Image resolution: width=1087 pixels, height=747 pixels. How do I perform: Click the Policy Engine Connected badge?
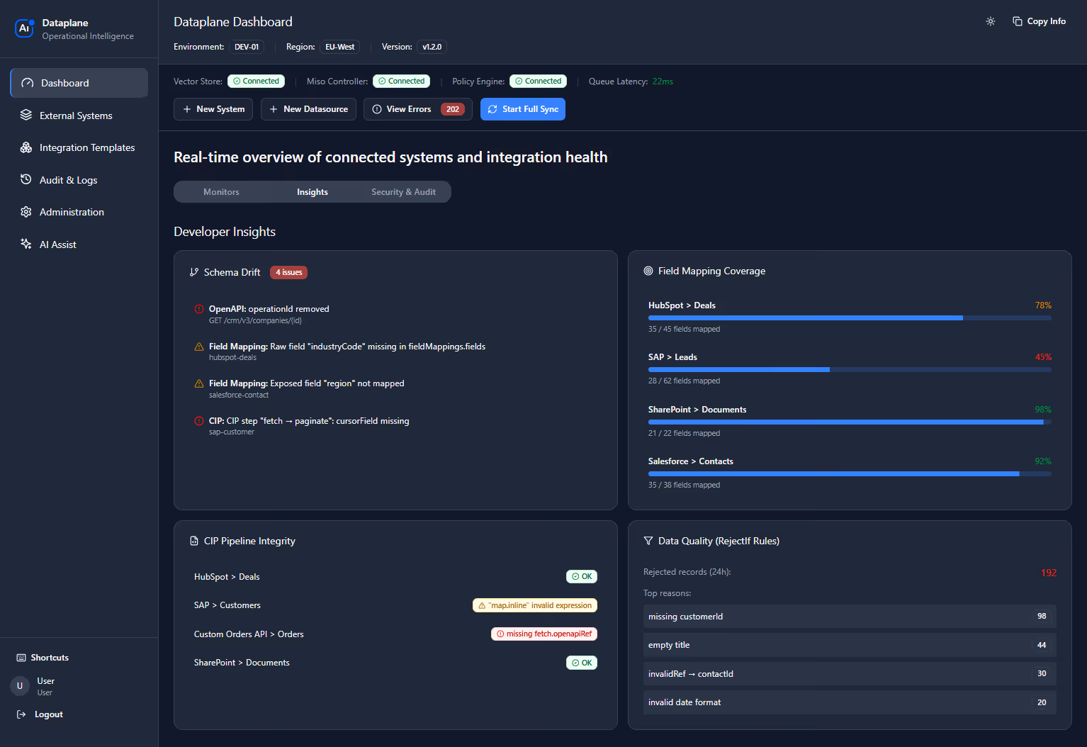point(539,82)
